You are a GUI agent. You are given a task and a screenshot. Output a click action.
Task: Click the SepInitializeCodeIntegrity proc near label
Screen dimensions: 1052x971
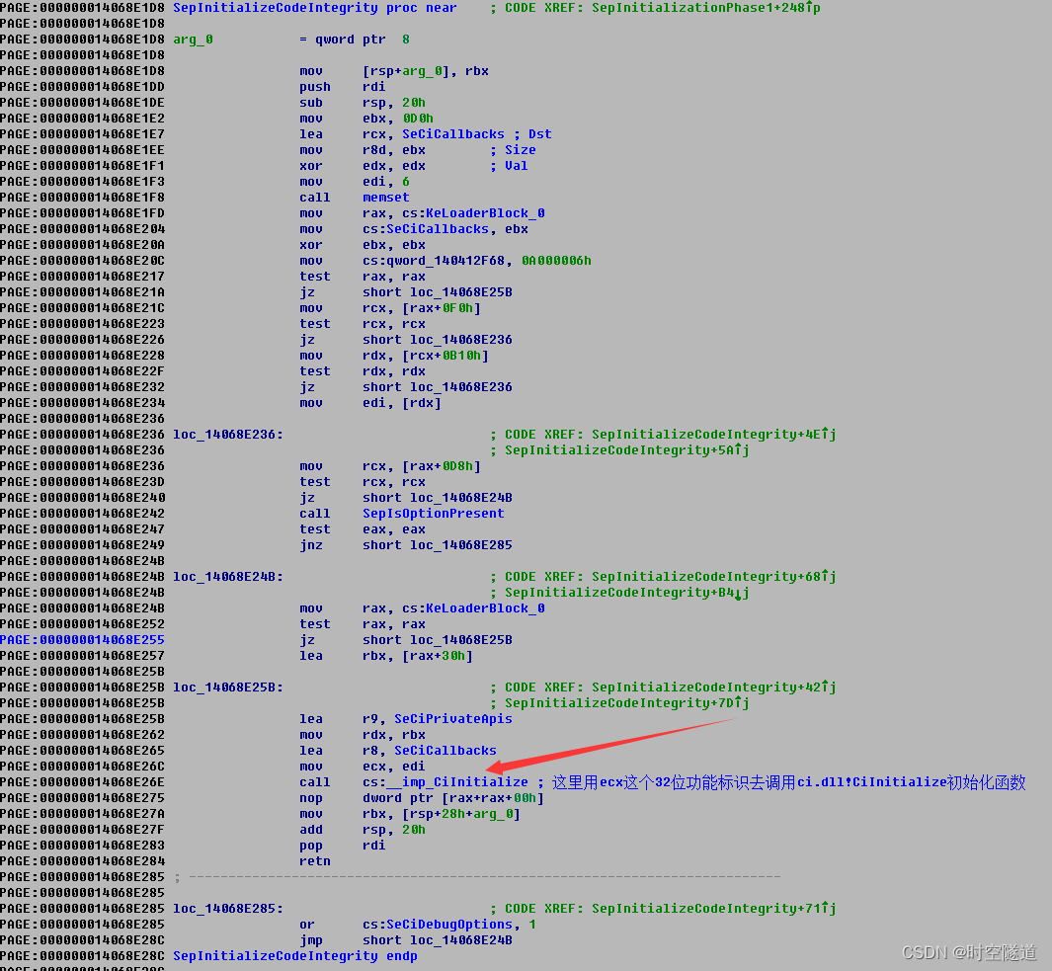pos(315,8)
